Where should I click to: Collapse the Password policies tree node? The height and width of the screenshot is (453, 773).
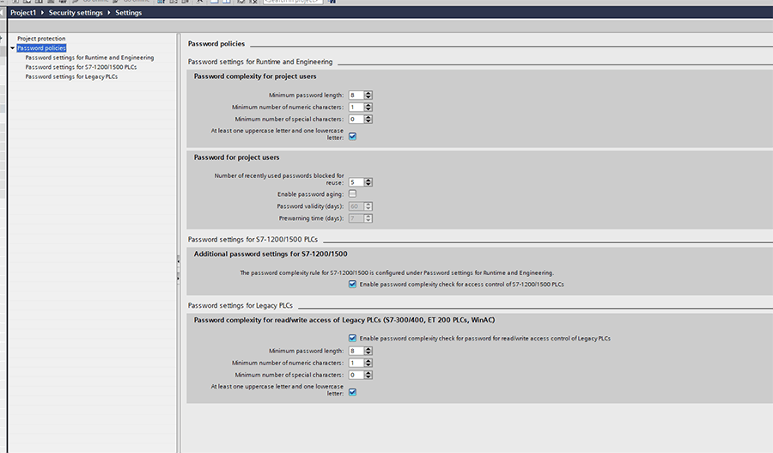12,48
